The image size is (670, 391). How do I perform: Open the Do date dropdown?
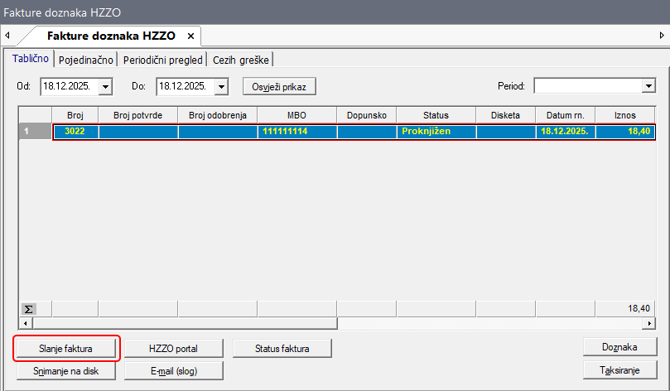point(221,86)
